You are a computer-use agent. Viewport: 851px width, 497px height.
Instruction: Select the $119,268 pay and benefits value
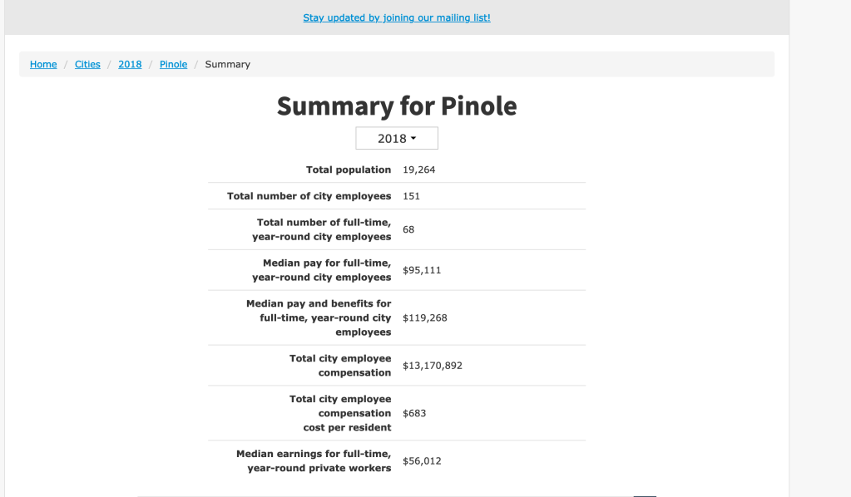[424, 317]
